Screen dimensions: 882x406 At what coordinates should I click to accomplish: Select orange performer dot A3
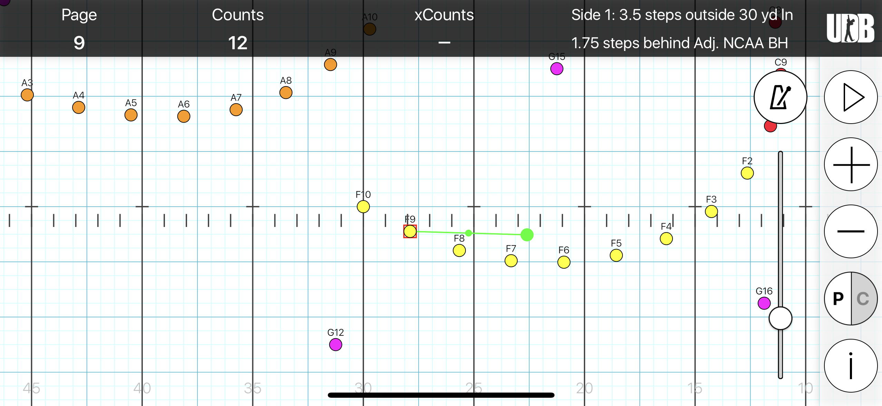coord(27,95)
